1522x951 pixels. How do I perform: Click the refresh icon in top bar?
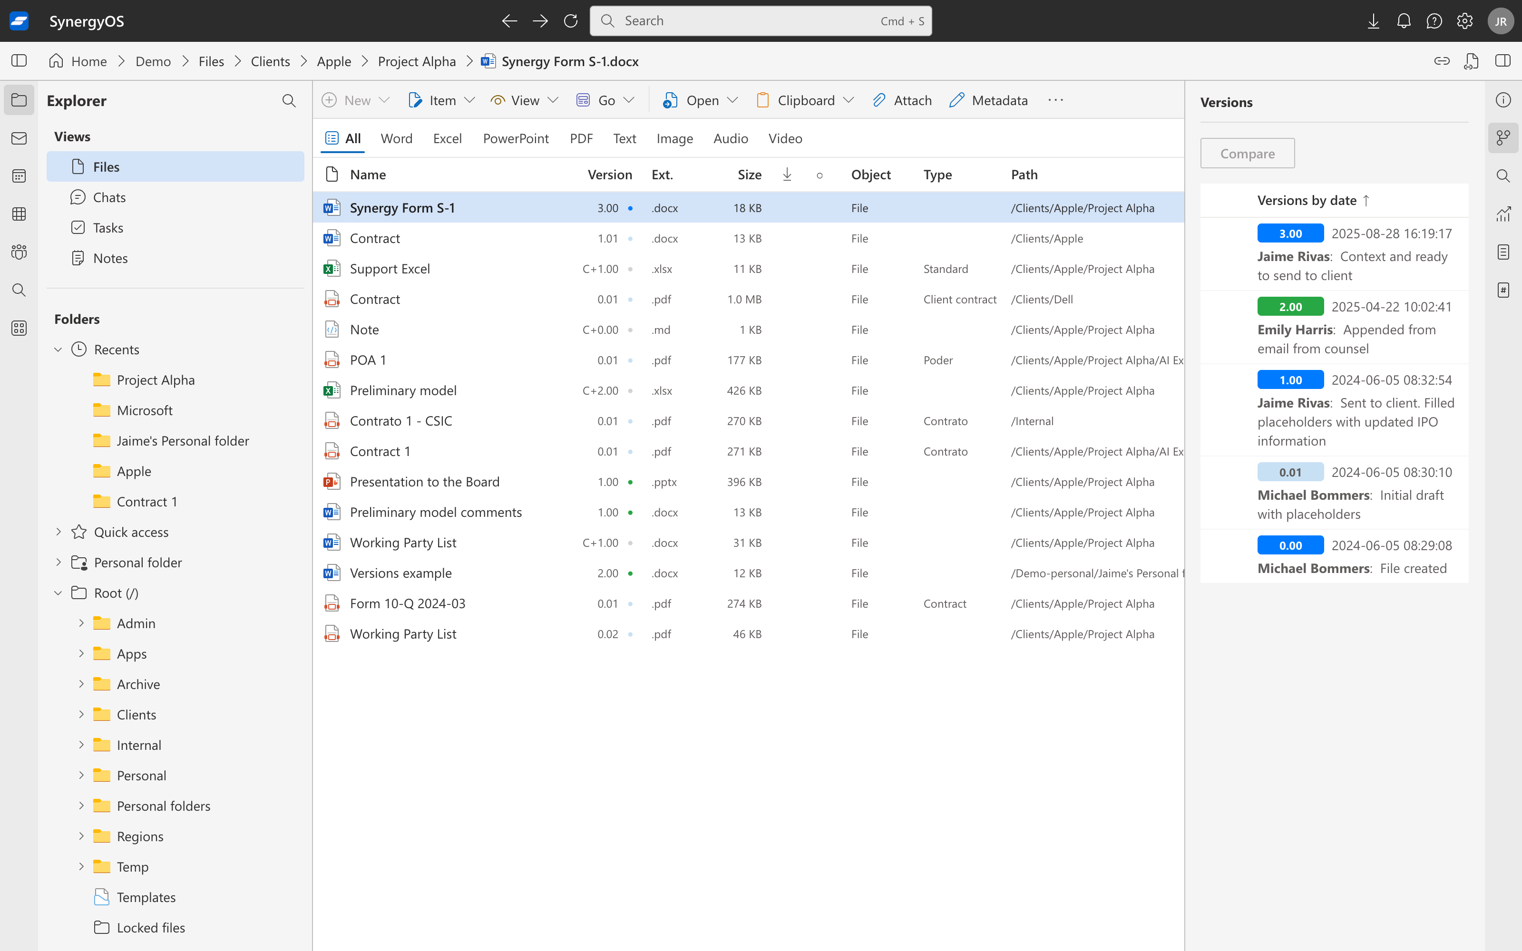coord(570,21)
